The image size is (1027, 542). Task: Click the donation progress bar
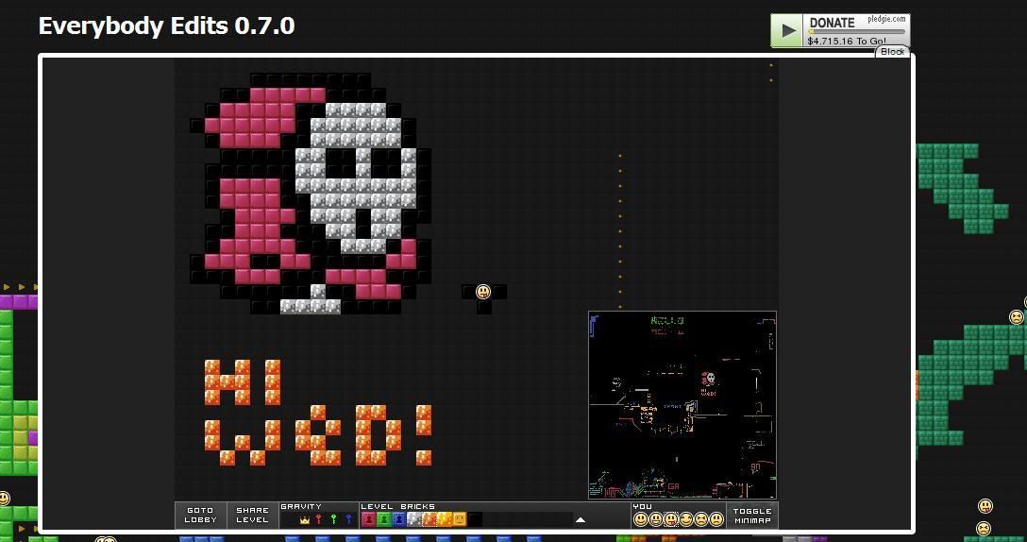click(x=857, y=31)
